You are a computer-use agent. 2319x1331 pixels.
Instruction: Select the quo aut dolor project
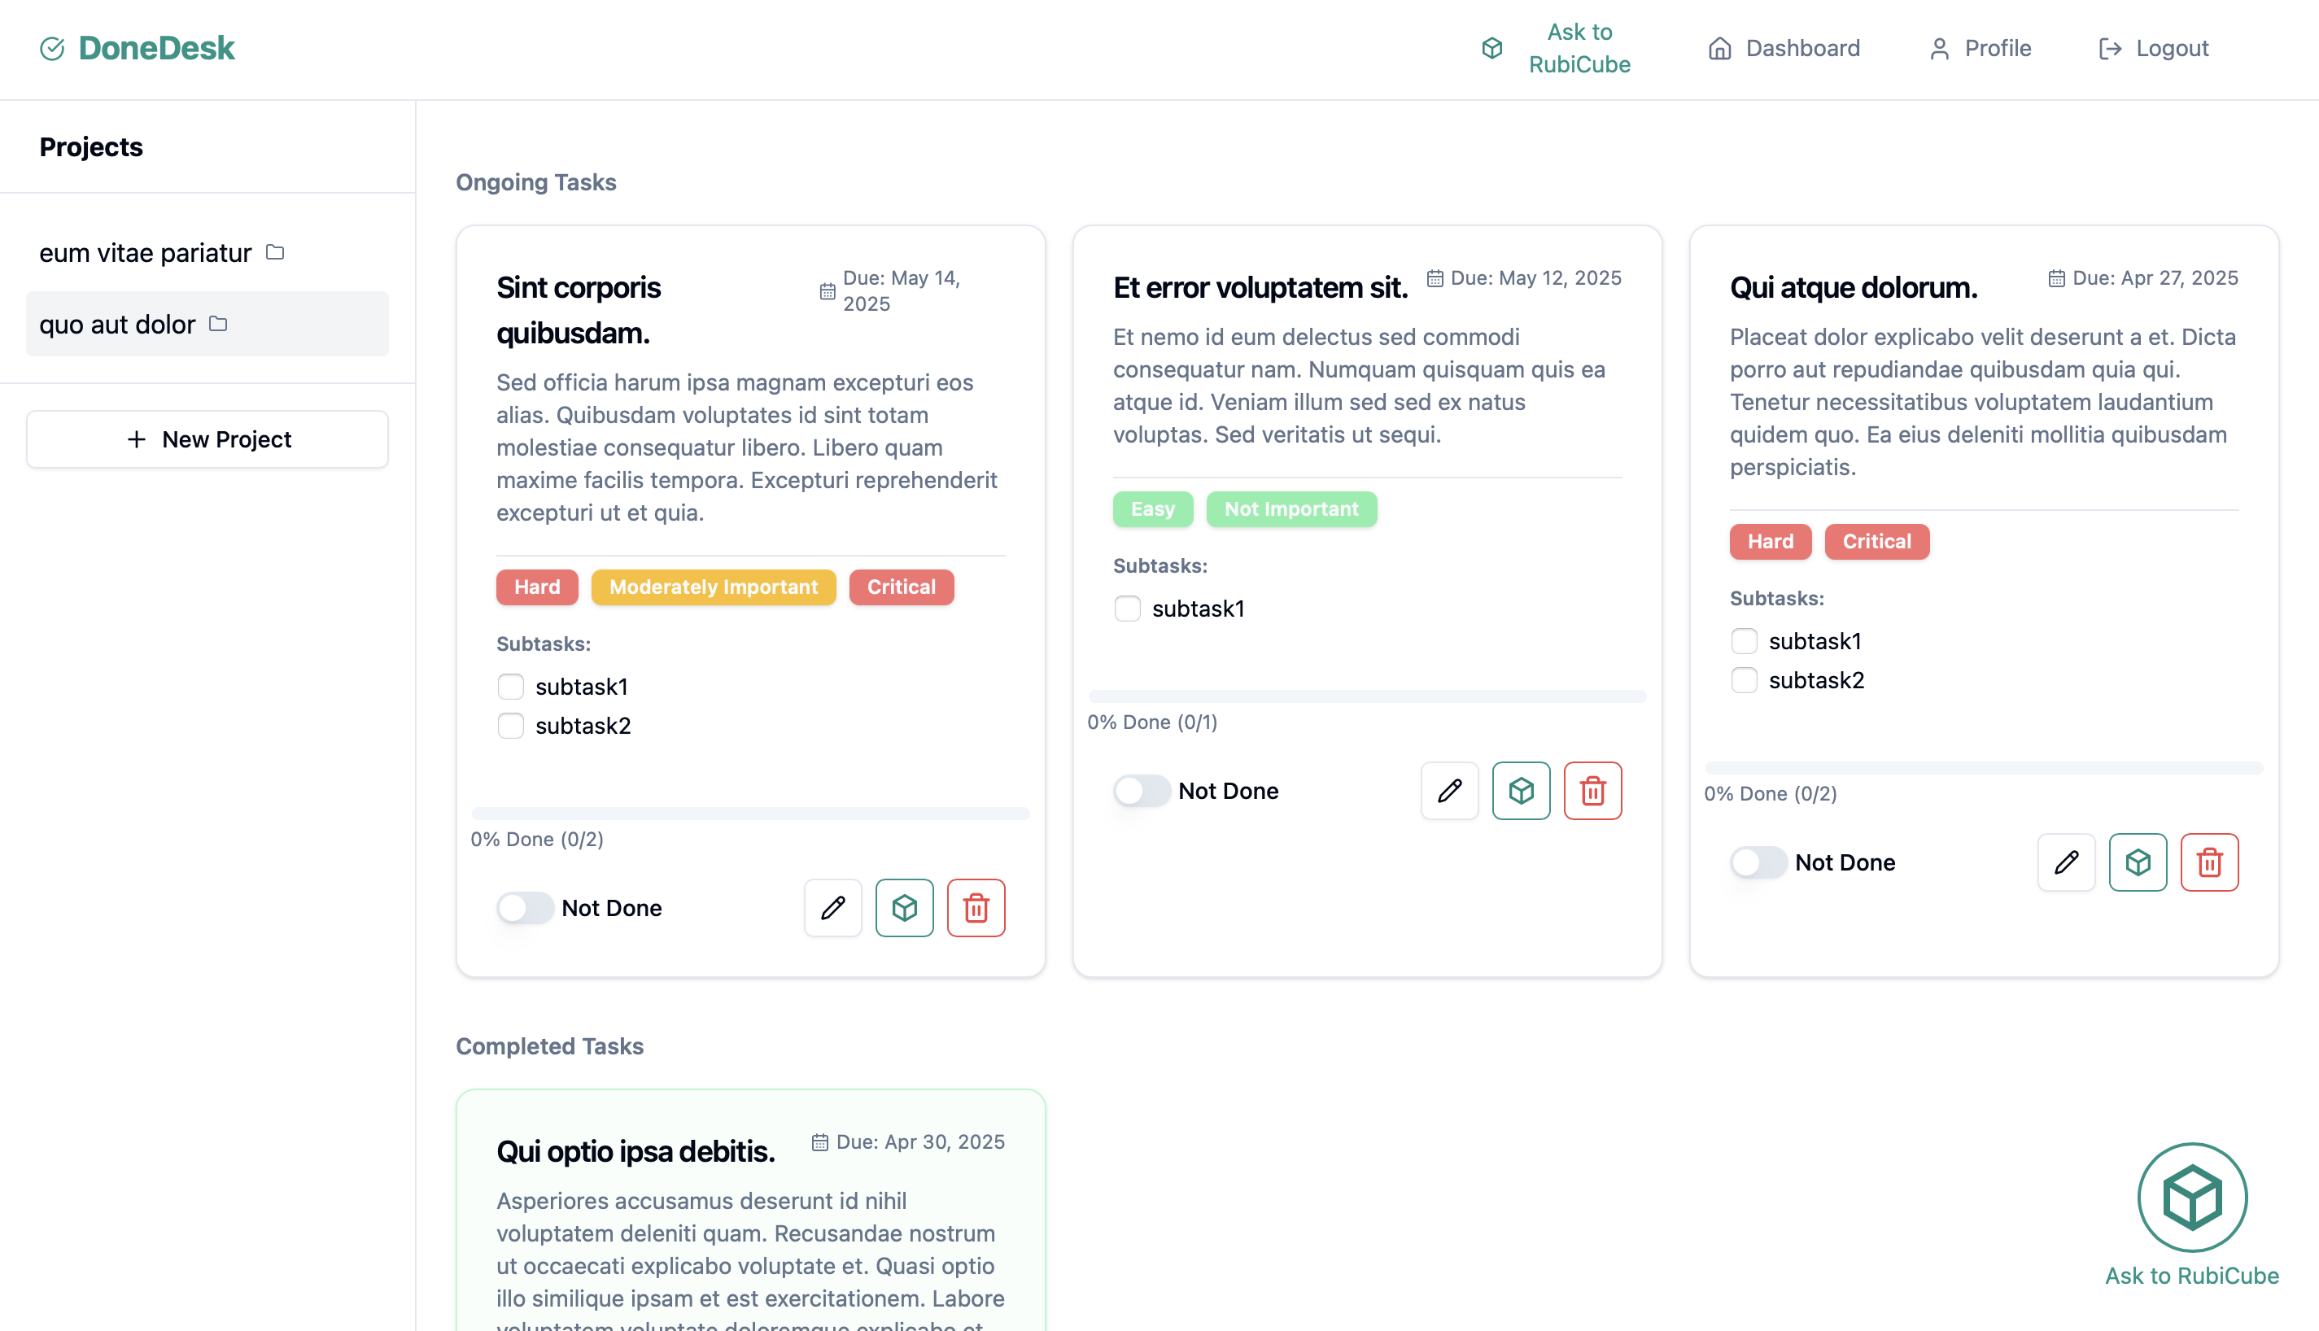pos(207,324)
